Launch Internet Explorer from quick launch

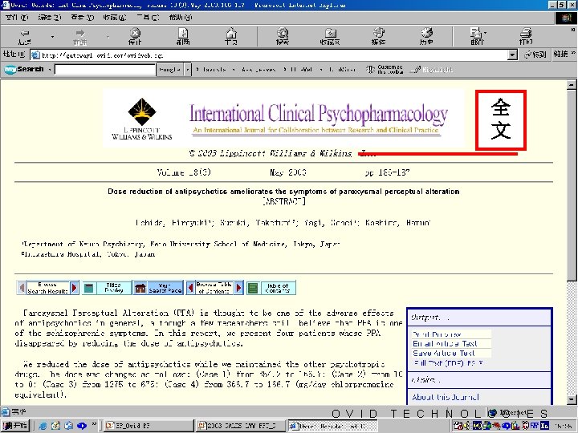[43, 426]
